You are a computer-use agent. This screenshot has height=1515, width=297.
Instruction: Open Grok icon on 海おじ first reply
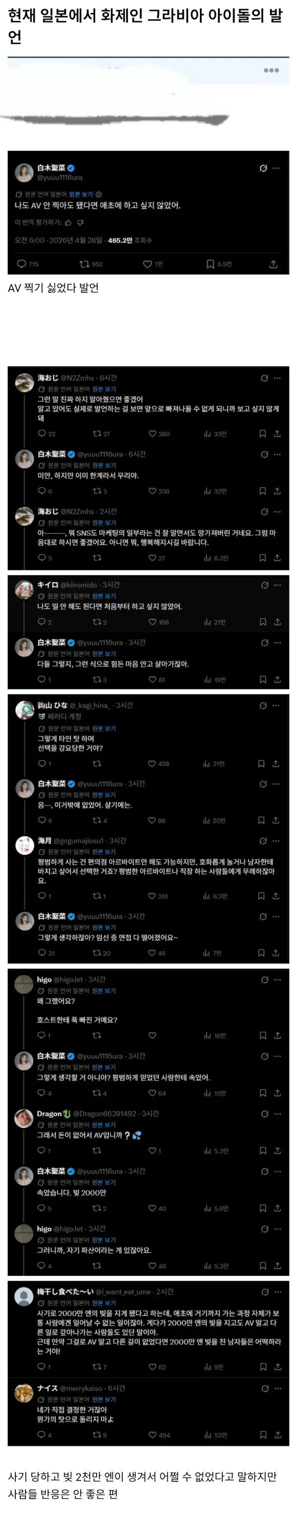tap(264, 378)
